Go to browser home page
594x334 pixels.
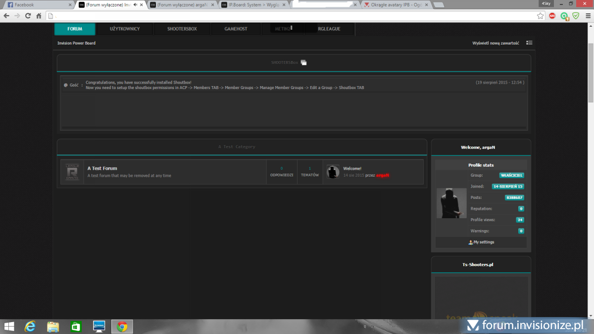(x=39, y=16)
